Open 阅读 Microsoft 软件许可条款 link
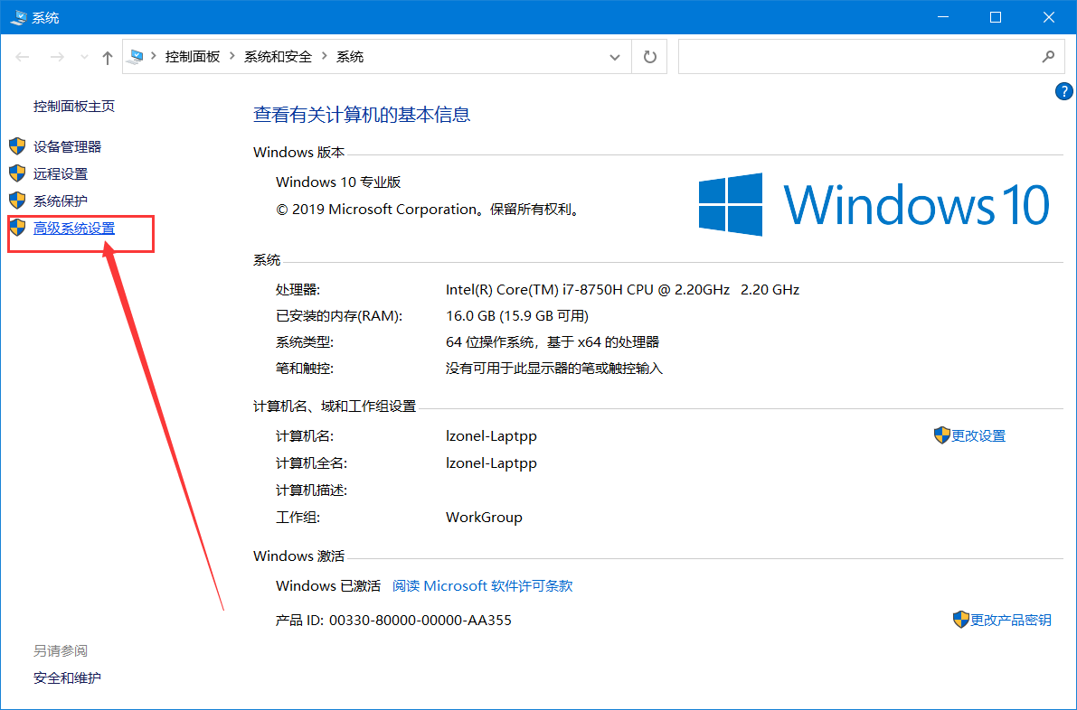 (482, 586)
